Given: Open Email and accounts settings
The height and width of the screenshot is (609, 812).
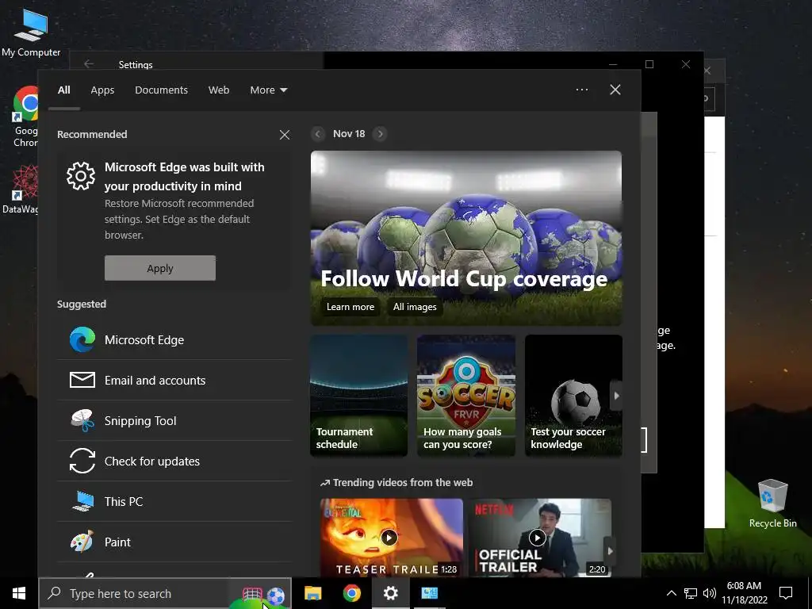Looking at the screenshot, I should 174,381.
